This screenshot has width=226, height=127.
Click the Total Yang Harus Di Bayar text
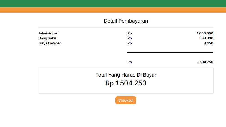pos(126,75)
